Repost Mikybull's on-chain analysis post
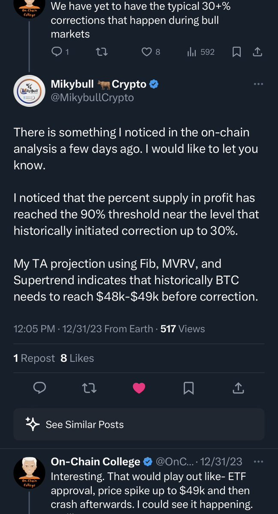The image size is (278, 514). [89, 388]
